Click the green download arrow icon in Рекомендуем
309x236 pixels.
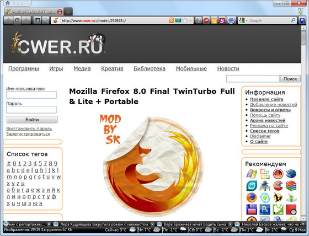point(265,197)
